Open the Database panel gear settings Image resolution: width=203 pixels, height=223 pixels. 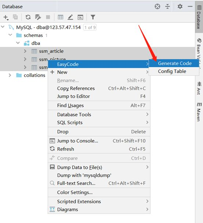[180, 7]
